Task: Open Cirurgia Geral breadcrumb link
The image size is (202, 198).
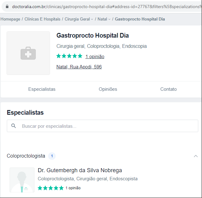Action: [x=77, y=19]
